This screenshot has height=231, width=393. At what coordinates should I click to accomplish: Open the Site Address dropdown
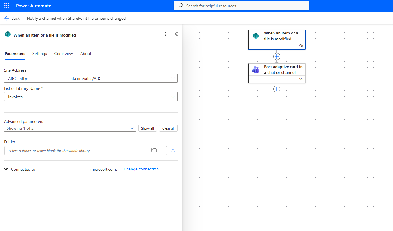(173, 79)
